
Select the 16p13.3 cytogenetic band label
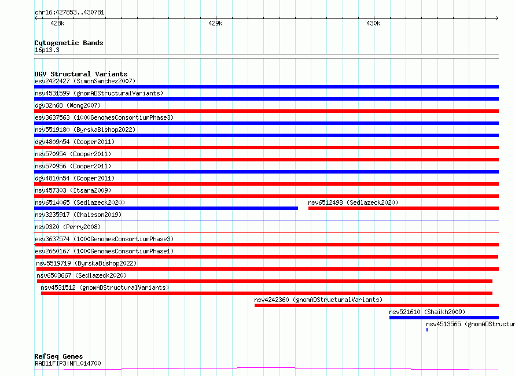click(47, 50)
